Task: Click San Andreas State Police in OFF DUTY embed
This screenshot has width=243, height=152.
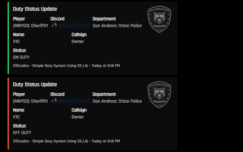Action: pyautogui.click(x=117, y=101)
